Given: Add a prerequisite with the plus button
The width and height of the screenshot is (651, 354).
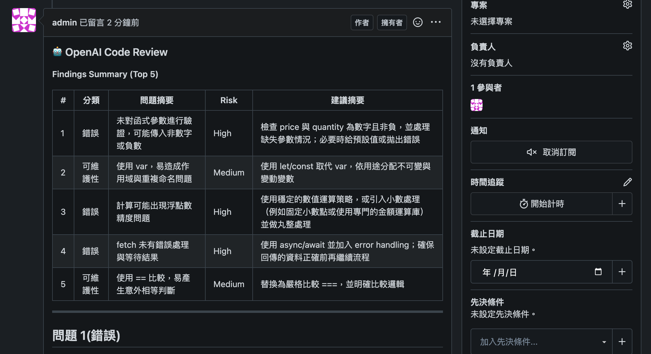Looking at the screenshot, I should pos(622,342).
